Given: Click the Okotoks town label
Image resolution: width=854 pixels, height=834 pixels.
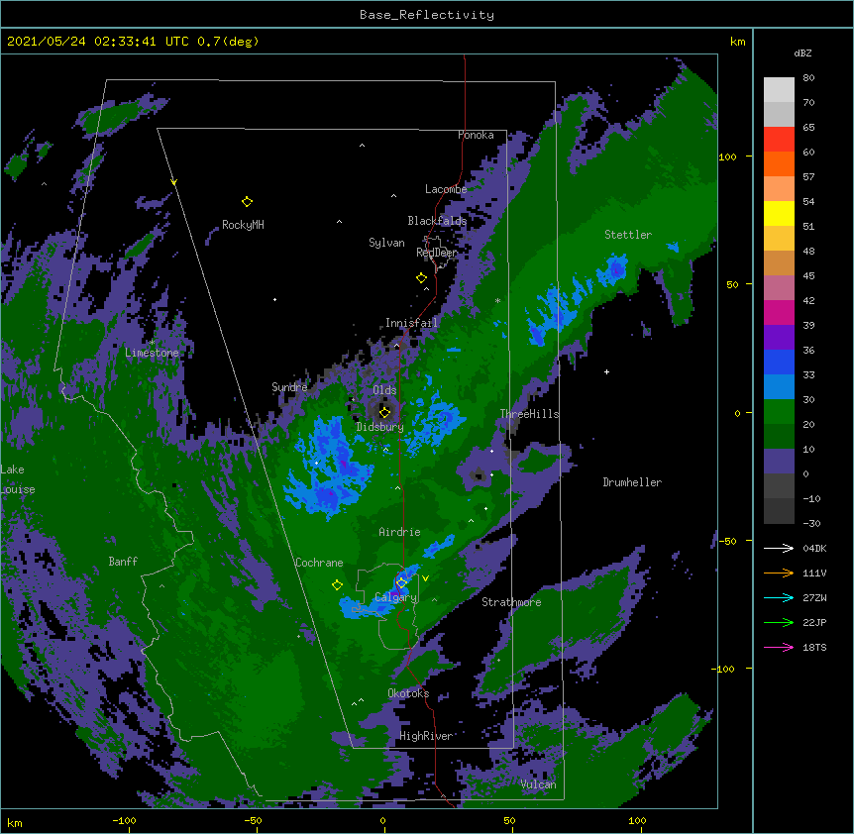Looking at the screenshot, I should [408, 693].
